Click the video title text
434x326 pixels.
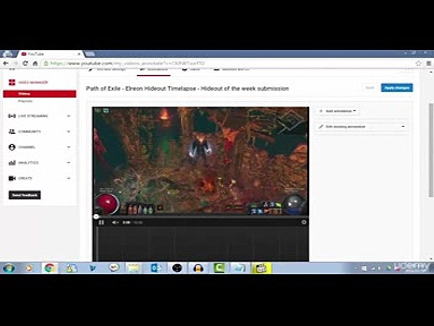(x=187, y=89)
